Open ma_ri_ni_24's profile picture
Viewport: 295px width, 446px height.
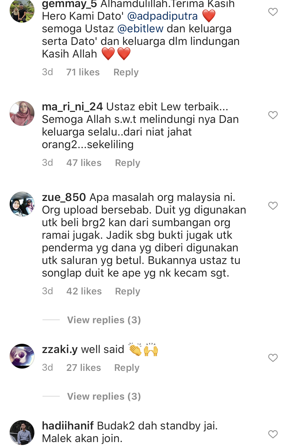pos(22,113)
